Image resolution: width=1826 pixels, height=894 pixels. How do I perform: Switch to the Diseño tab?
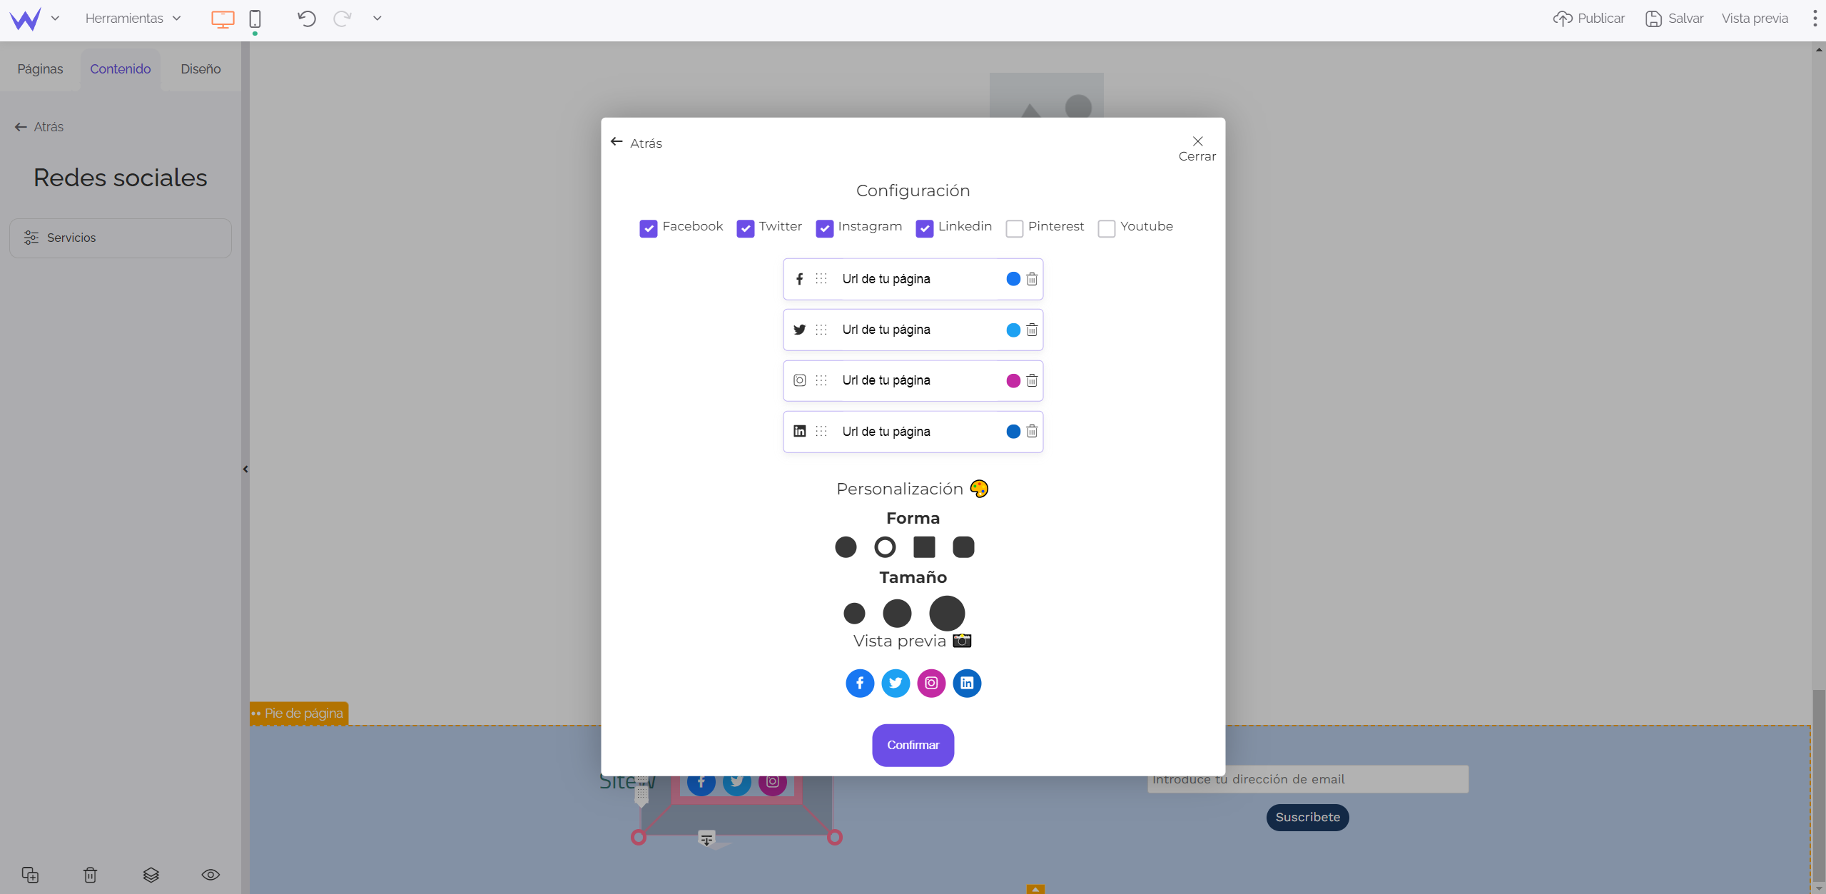point(201,68)
